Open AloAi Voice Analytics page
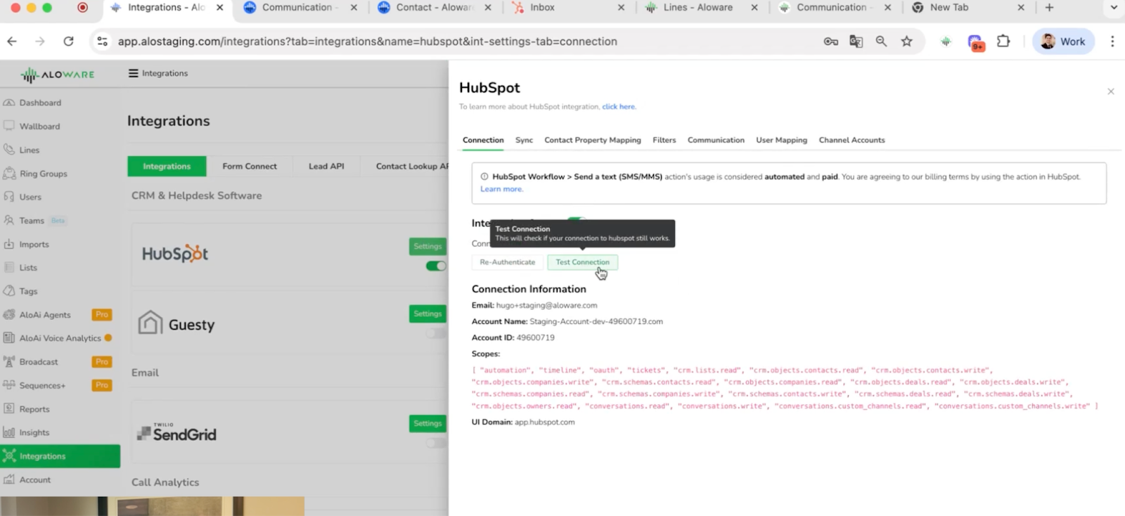This screenshot has height=516, width=1125. 60,338
